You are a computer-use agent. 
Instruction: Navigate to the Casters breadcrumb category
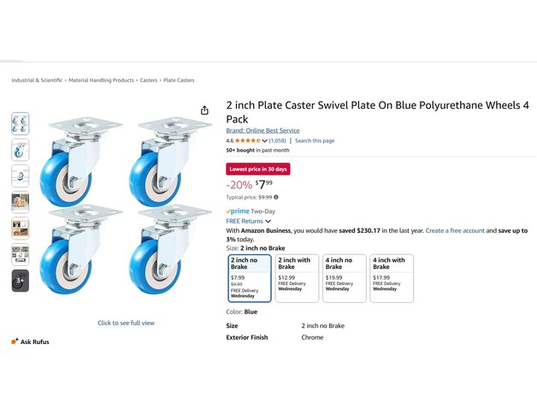[149, 80]
